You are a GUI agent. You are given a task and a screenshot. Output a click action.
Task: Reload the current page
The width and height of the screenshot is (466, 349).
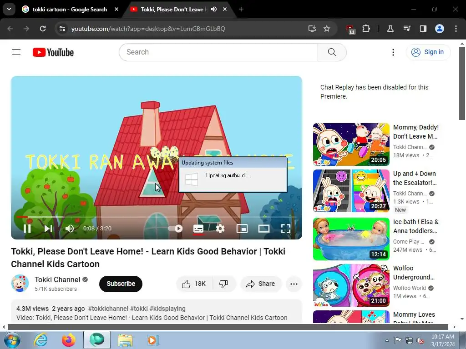click(x=43, y=29)
